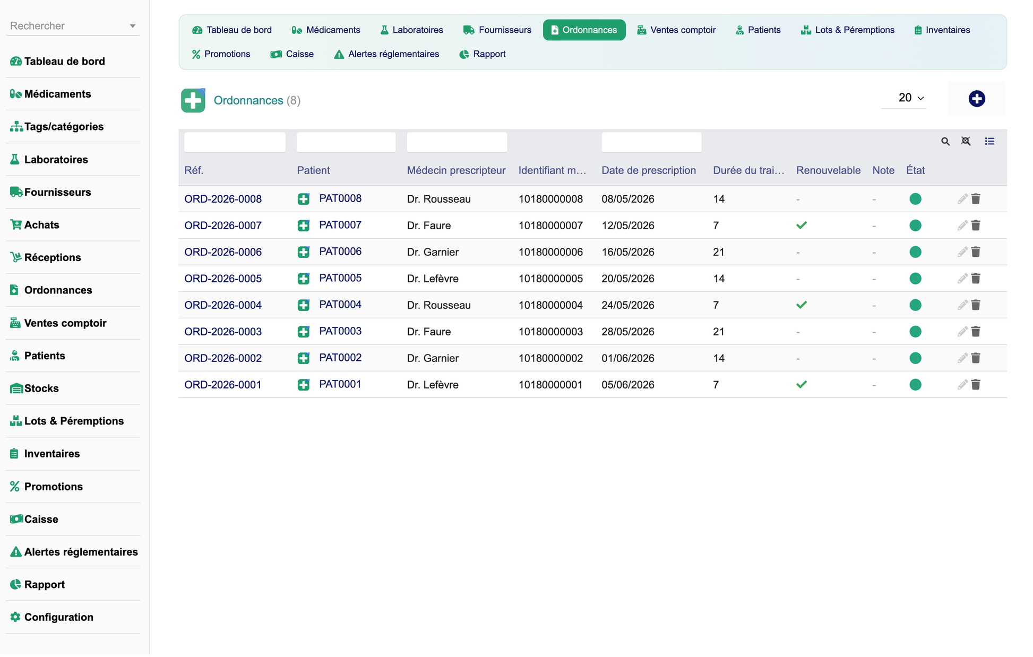Click the Réf. filter input field
Screen dimensions: 1033x657
[235, 142]
